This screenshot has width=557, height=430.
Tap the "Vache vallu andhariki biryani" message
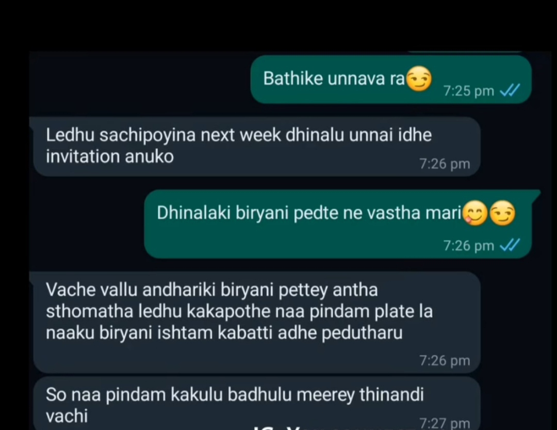[x=256, y=322]
